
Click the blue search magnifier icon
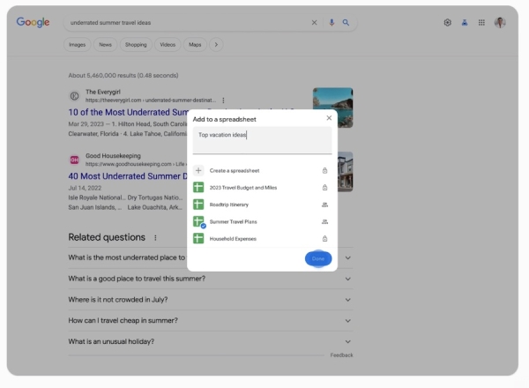pyautogui.click(x=346, y=23)
